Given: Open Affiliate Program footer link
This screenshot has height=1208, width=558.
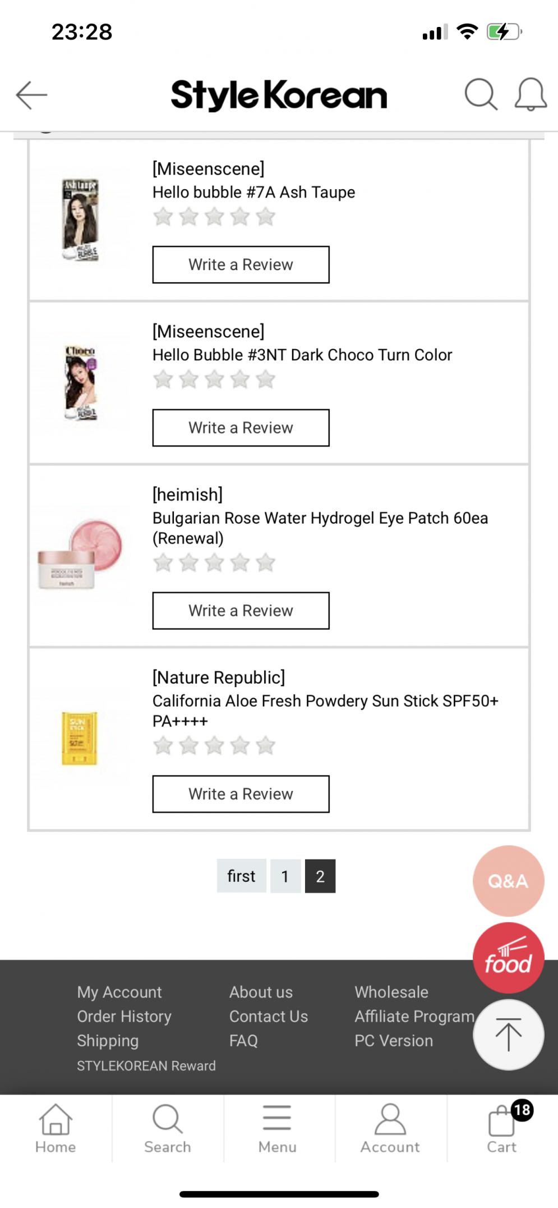Looking at the screenshot, I should point(414,1017).
